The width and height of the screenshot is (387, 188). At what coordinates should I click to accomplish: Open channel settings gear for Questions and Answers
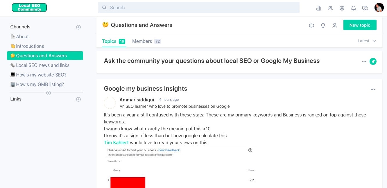click(x=311, y=25)
